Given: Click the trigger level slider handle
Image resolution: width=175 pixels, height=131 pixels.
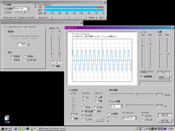Looking at the screenshot, I should click(x=73, y=105).
